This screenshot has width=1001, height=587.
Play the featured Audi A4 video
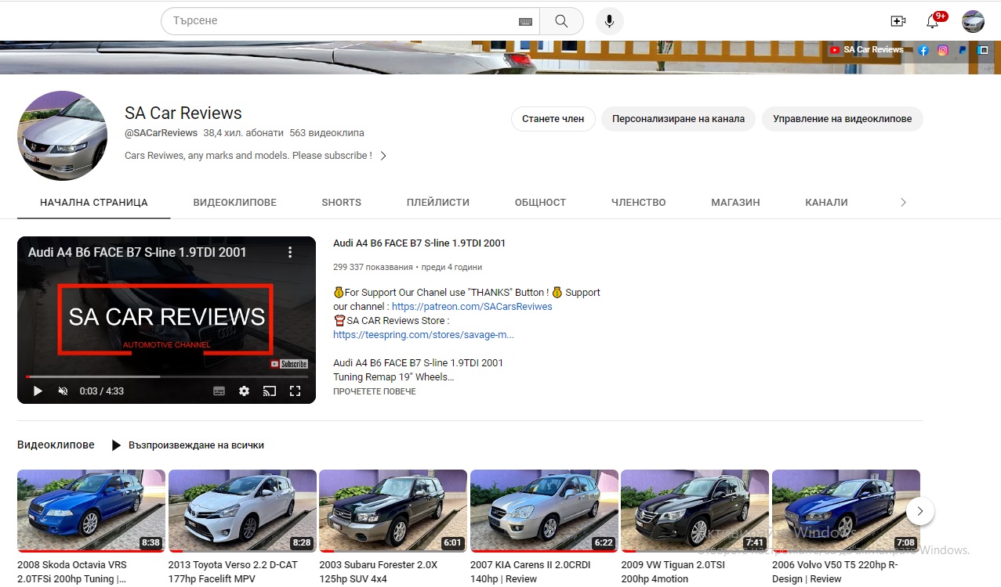tap(38, 391)
